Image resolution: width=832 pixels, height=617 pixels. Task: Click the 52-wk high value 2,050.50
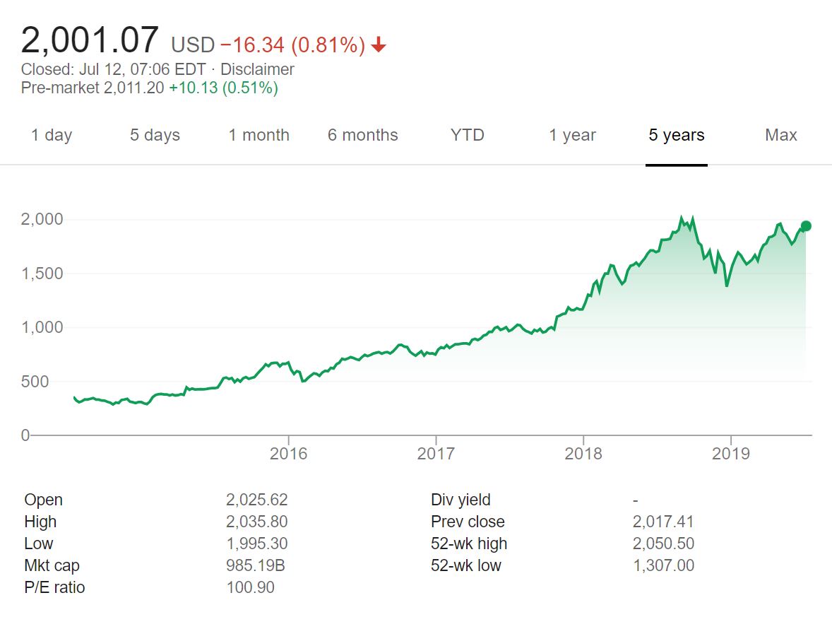click(x=663, y=543)
